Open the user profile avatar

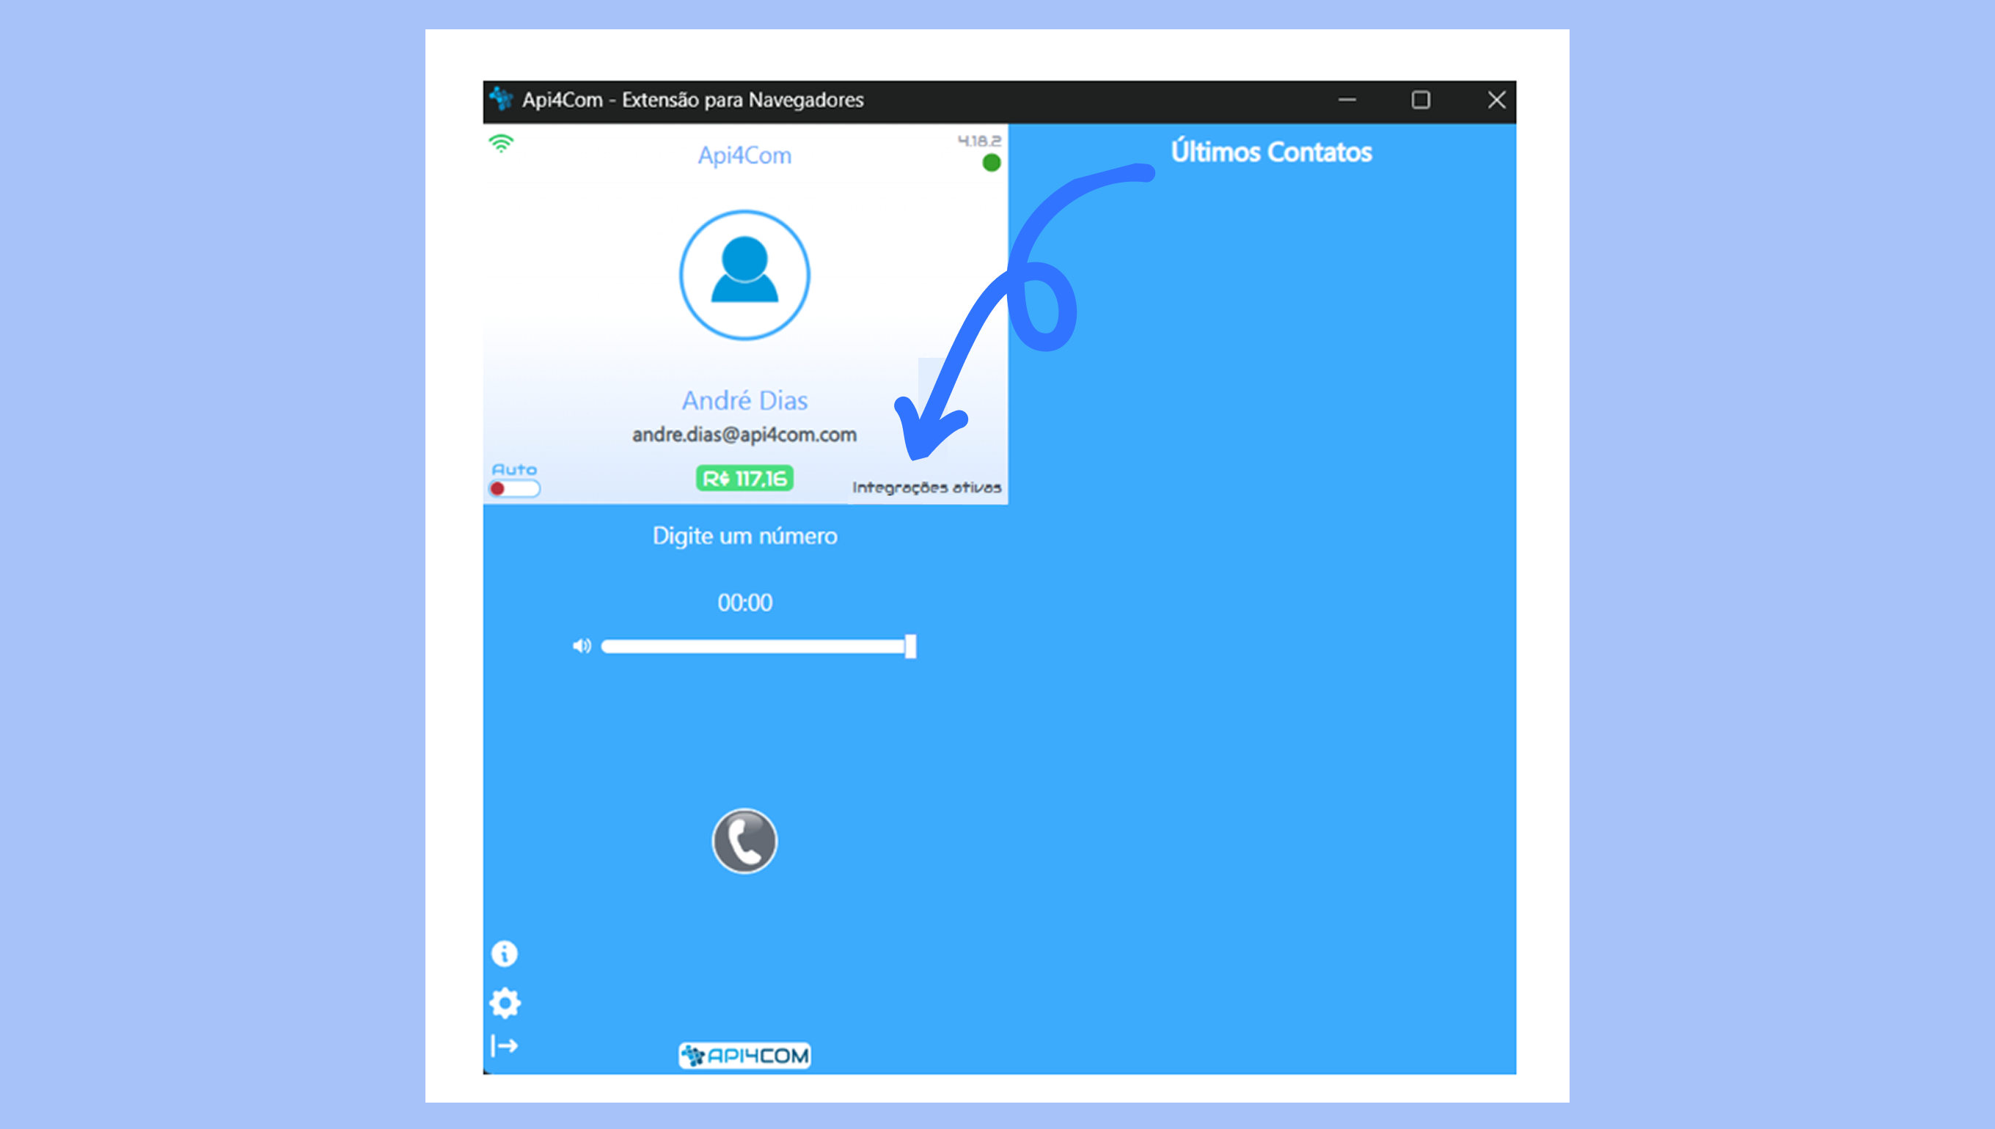tap(744, 275)
